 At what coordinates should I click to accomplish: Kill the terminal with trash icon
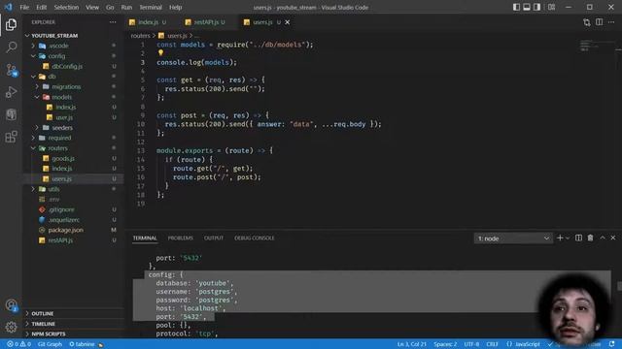[590, 238]
